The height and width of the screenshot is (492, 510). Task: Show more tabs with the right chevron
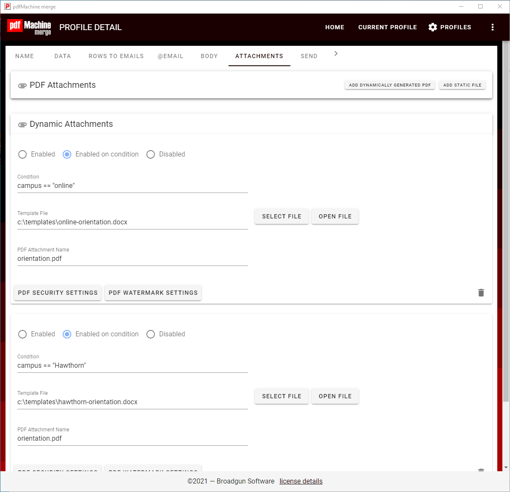[336, 53]
